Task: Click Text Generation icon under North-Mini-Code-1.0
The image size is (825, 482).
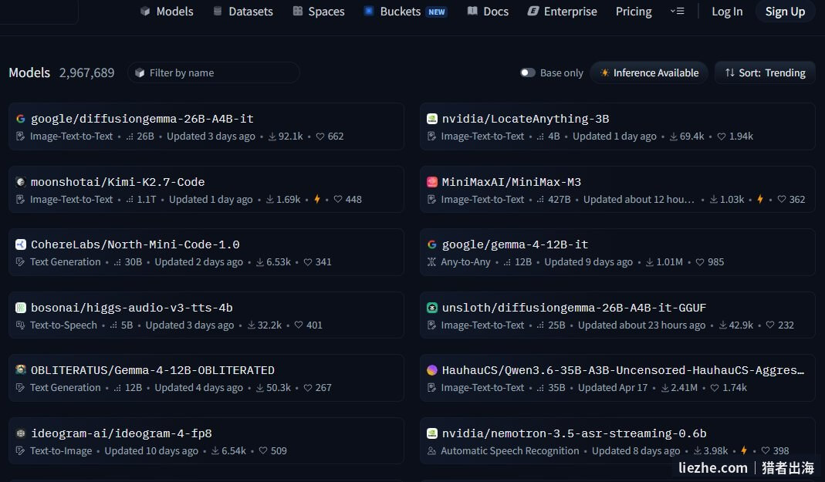Action: point(20,261)
